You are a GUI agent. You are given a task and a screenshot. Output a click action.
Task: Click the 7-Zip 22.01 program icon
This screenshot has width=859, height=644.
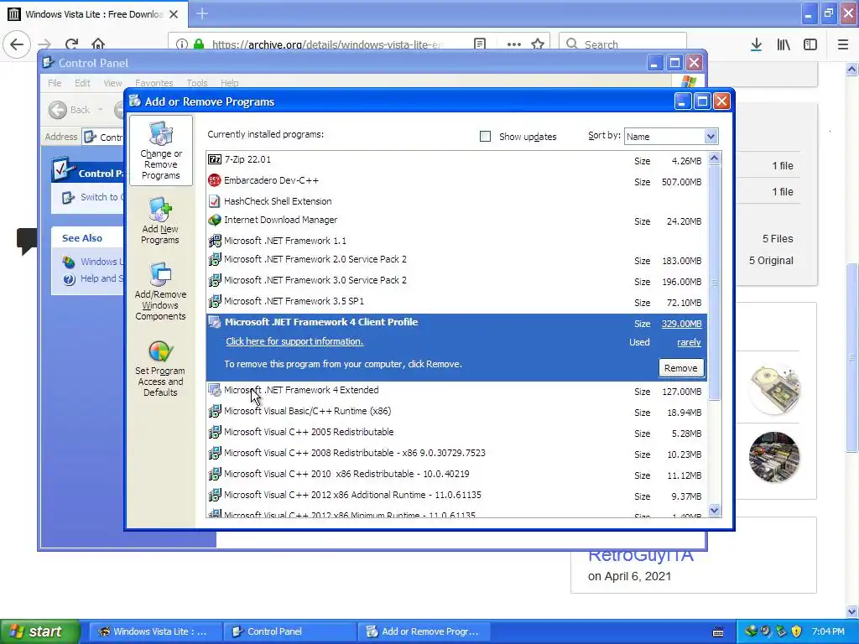point(215,160)
